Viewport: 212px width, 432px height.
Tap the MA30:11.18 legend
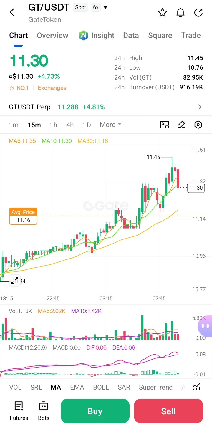(93, 141)
